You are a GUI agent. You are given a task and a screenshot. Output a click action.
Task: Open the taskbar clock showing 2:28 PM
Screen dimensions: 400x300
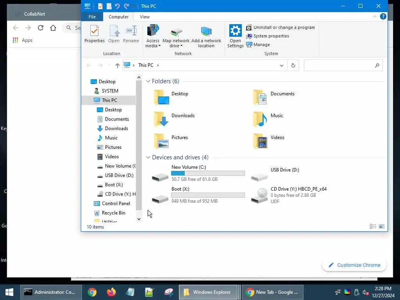[383, 292]
